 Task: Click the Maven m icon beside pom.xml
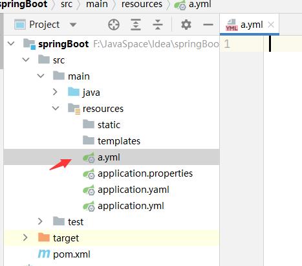[44, 254]
